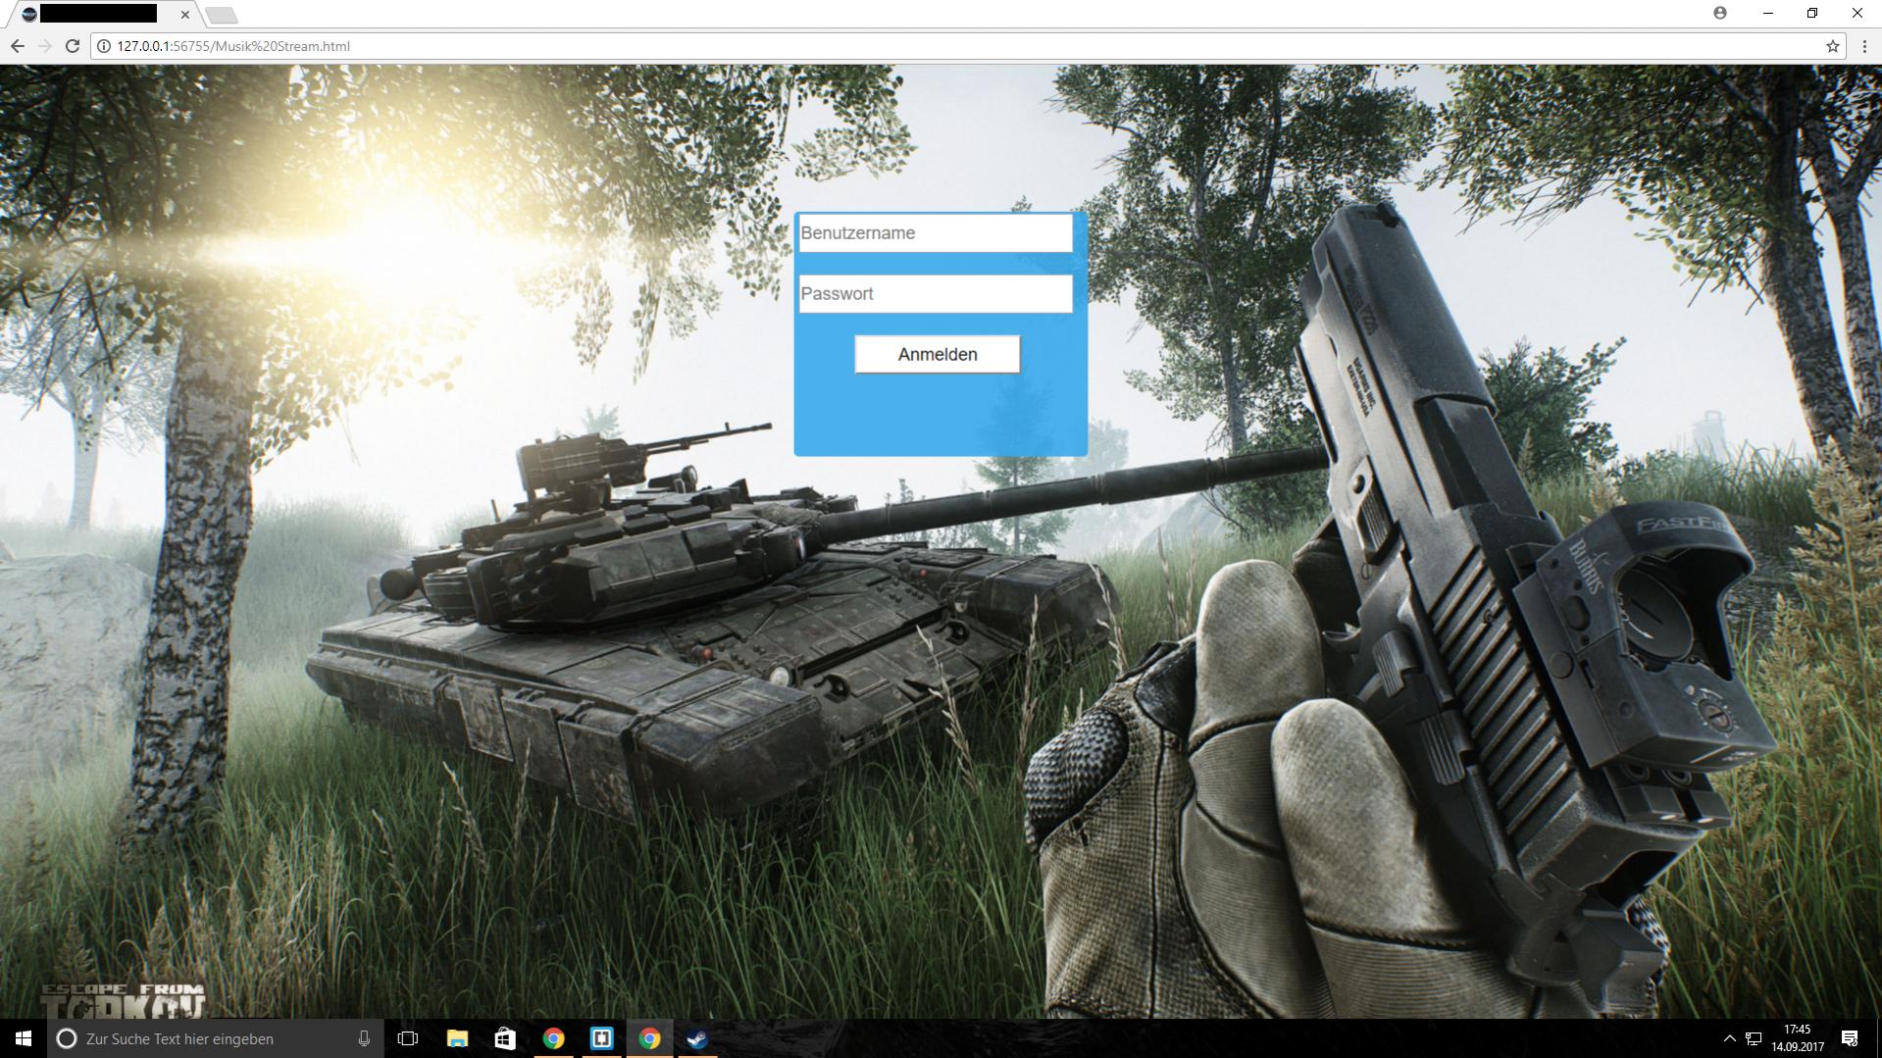Open clock and date in taskbar
This screenshot has width=1882, height=1058.
[1798, 1038]
